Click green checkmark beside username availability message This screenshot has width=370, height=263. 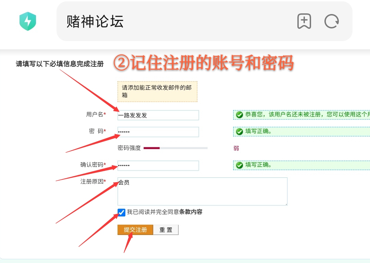(x=239, y=115)
